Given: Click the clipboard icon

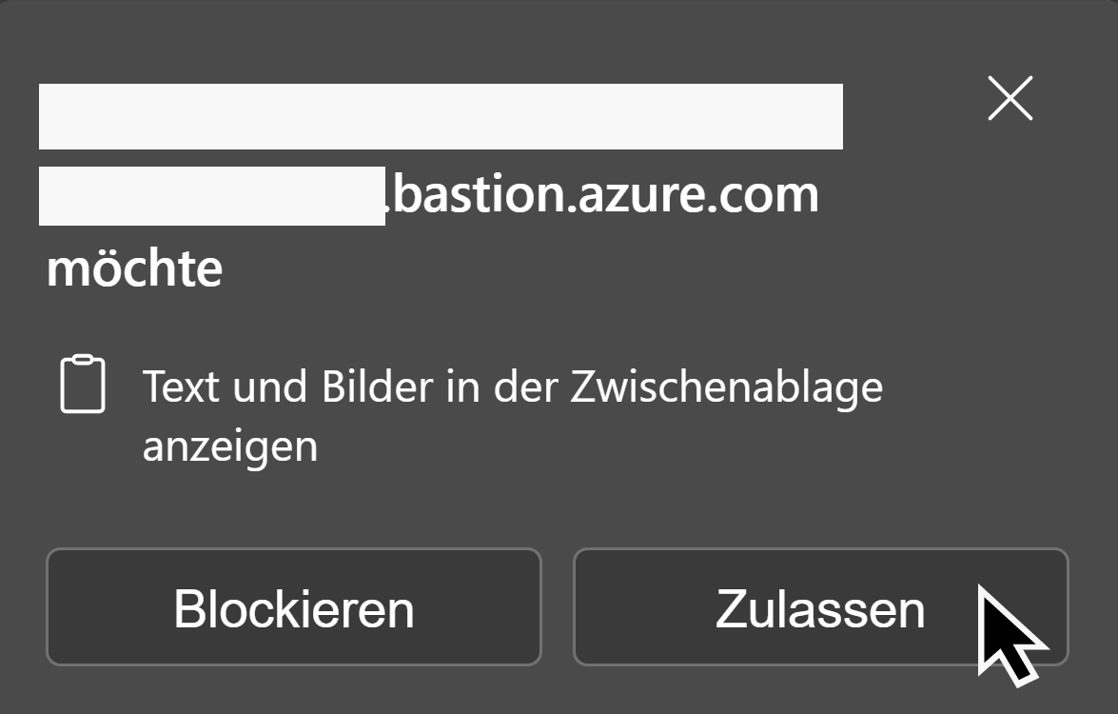Looking at the screenshot, I should click(x=83, y=385).
